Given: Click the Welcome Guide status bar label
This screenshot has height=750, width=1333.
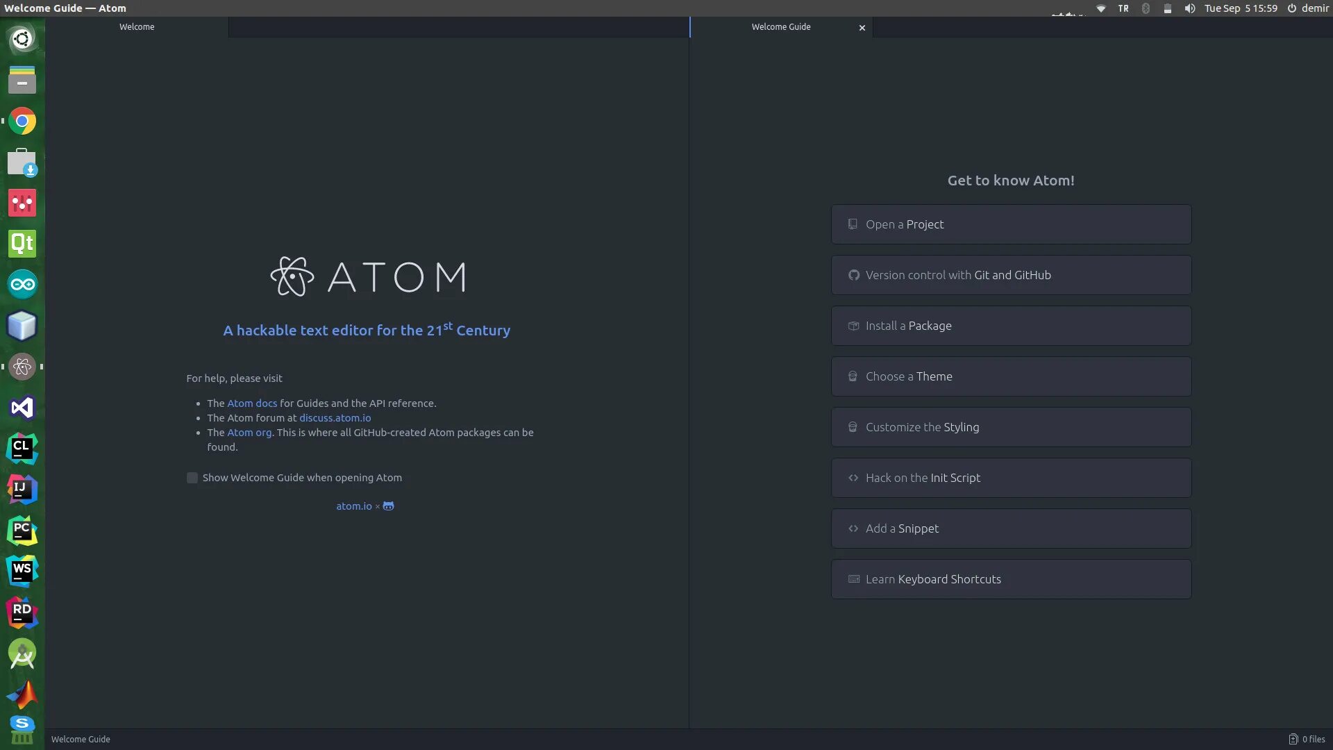Looking at the screenshot, I should 81,740.
